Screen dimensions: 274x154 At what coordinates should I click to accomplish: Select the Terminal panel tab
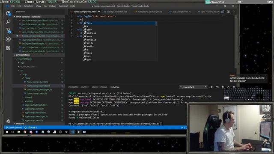click(x=115, y=87)
